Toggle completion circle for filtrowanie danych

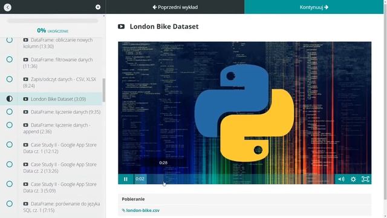[x=10, y=59]
